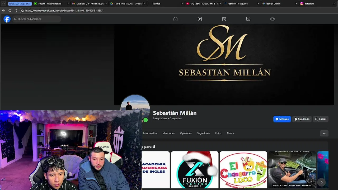Close the Recibidos Gmail tab
This screenshot has height=190, width=338.
click(x=106, y=4)
